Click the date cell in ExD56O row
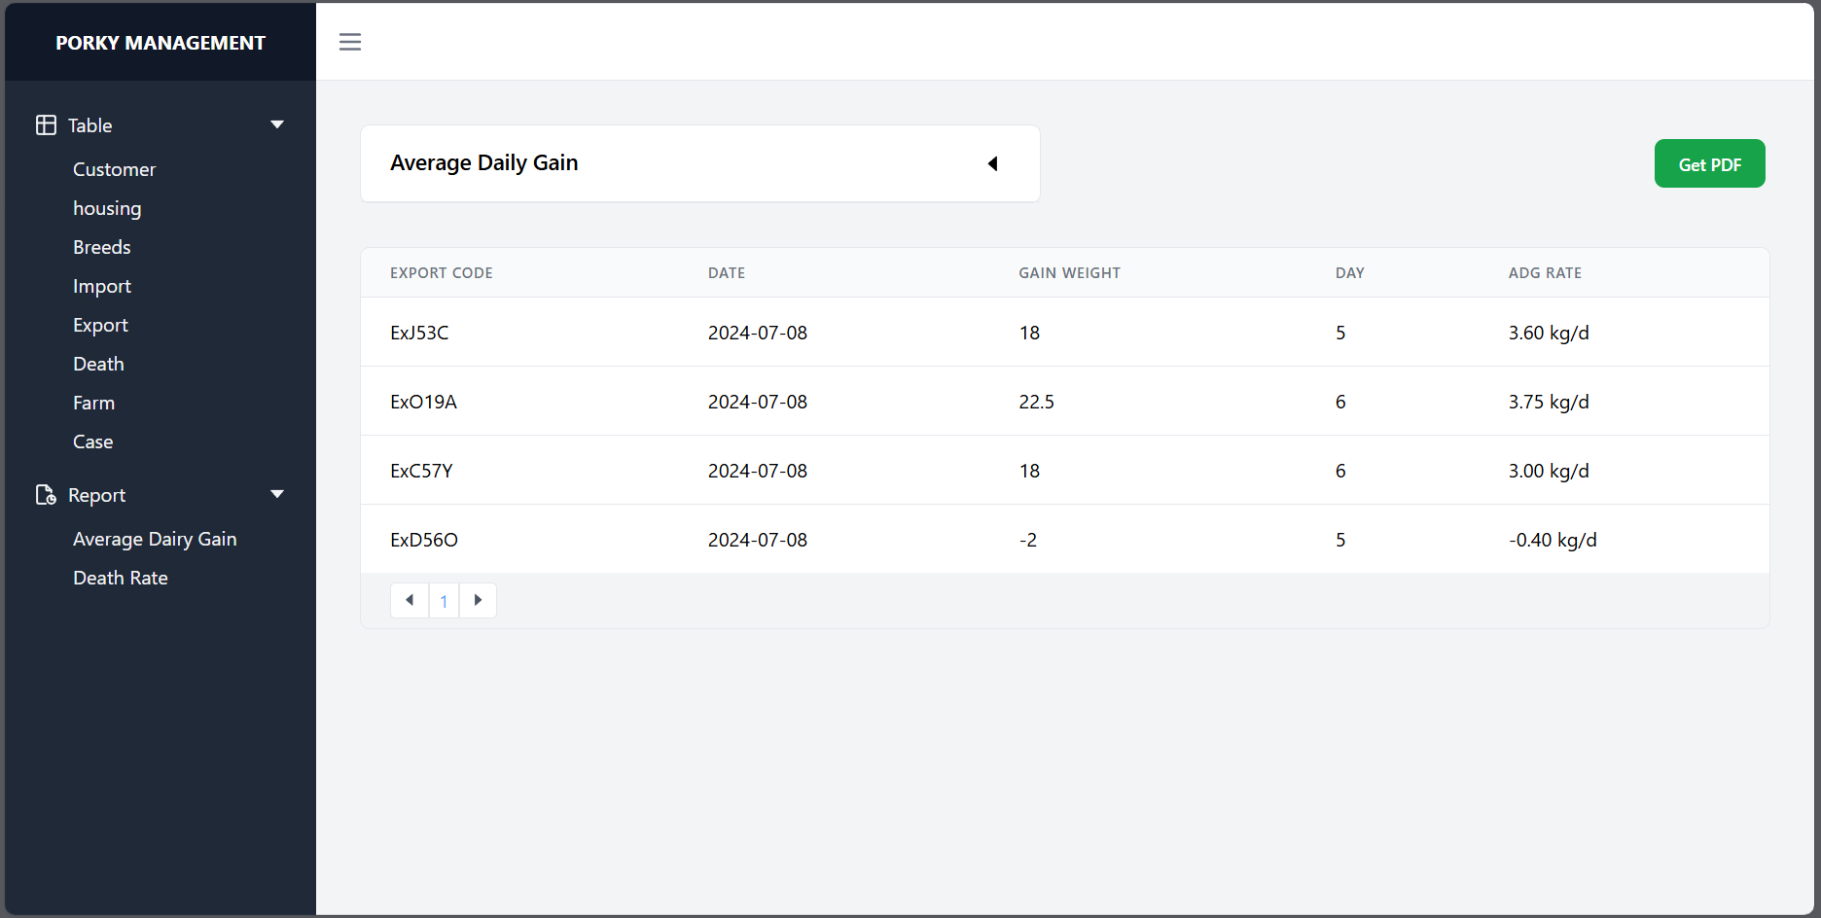This screenshot has width=1821, height=918. click(757, 540)
